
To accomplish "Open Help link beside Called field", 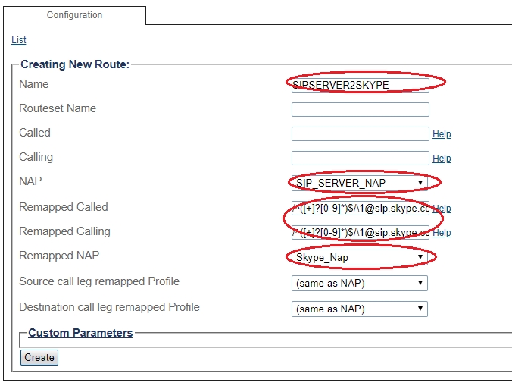I will [x=442, y=134].
